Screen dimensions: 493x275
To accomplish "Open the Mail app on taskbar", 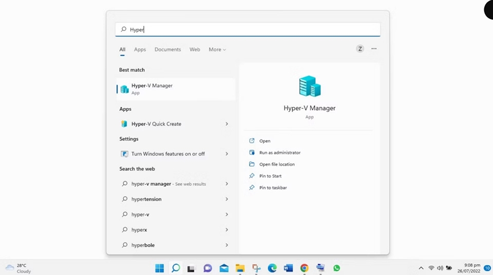I will point(224,268).
